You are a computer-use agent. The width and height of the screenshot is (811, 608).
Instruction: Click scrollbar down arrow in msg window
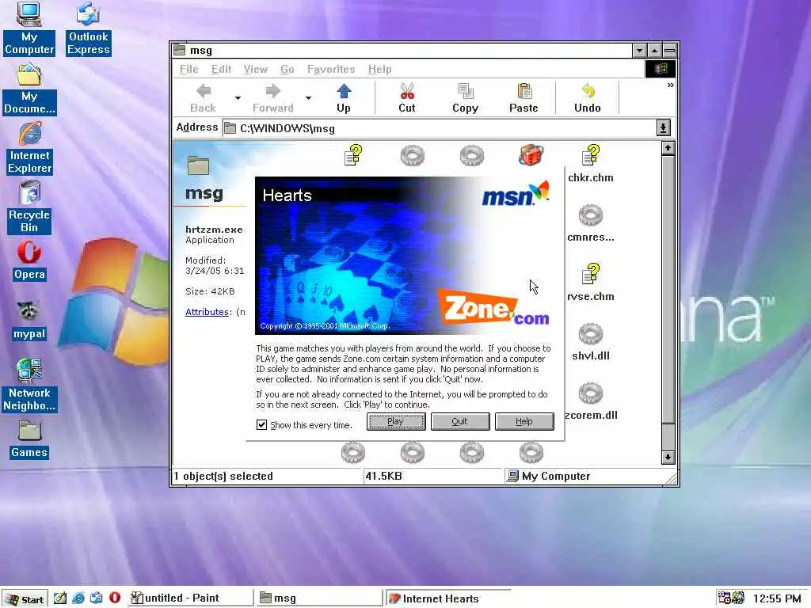pos(668,458)
